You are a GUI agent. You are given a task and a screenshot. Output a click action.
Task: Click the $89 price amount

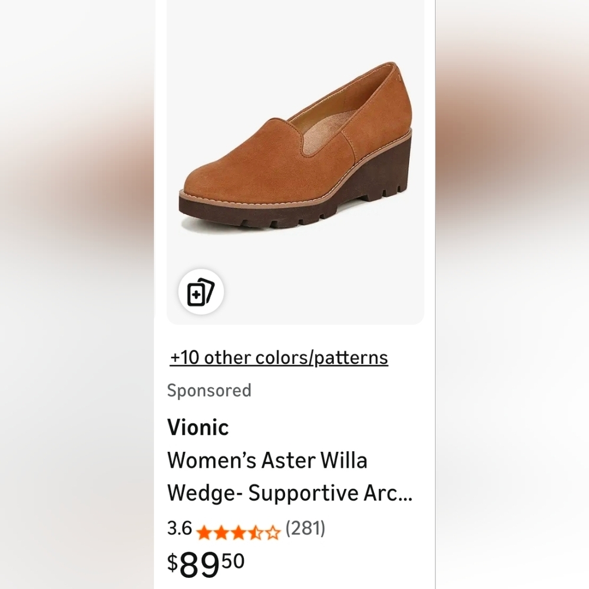[199, 565]
